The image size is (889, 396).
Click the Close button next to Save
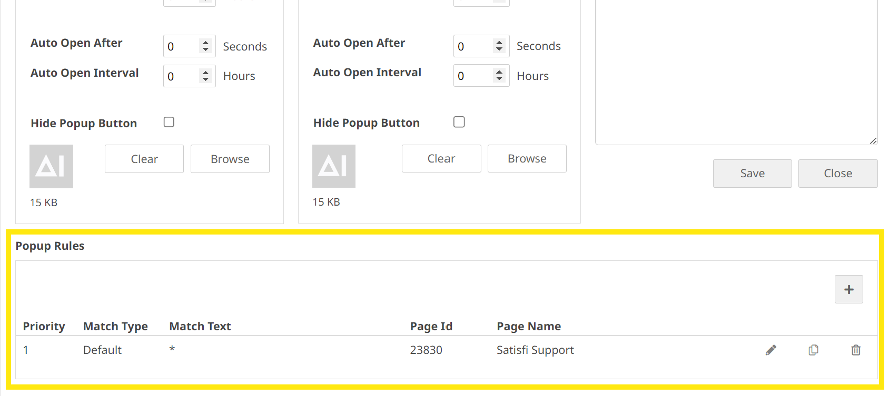click(837, 174)
